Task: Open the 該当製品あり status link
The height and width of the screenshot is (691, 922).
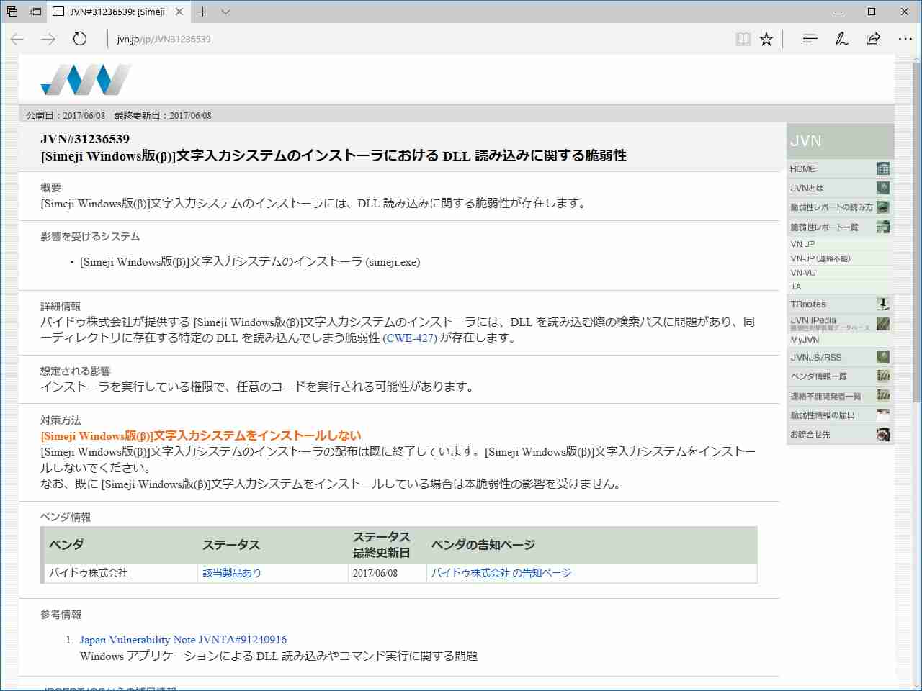Action: (x=232, y=573)
